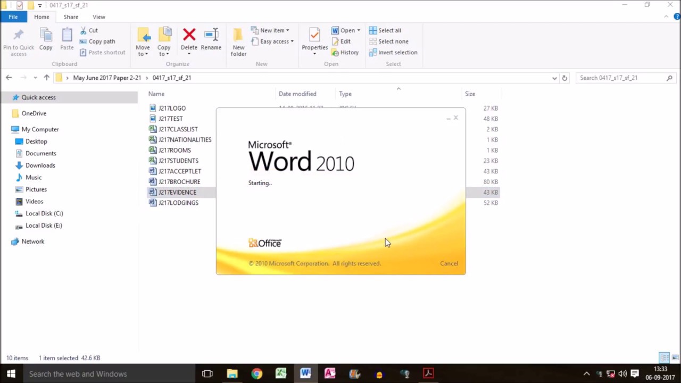
Task: Open Adobe Acrobat from the taskbar
Action: (428, 374)
